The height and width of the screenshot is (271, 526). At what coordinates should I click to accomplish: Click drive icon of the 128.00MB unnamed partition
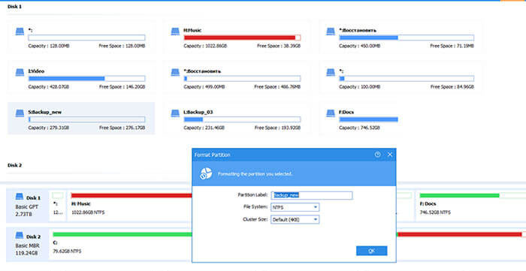pos(20,32)
